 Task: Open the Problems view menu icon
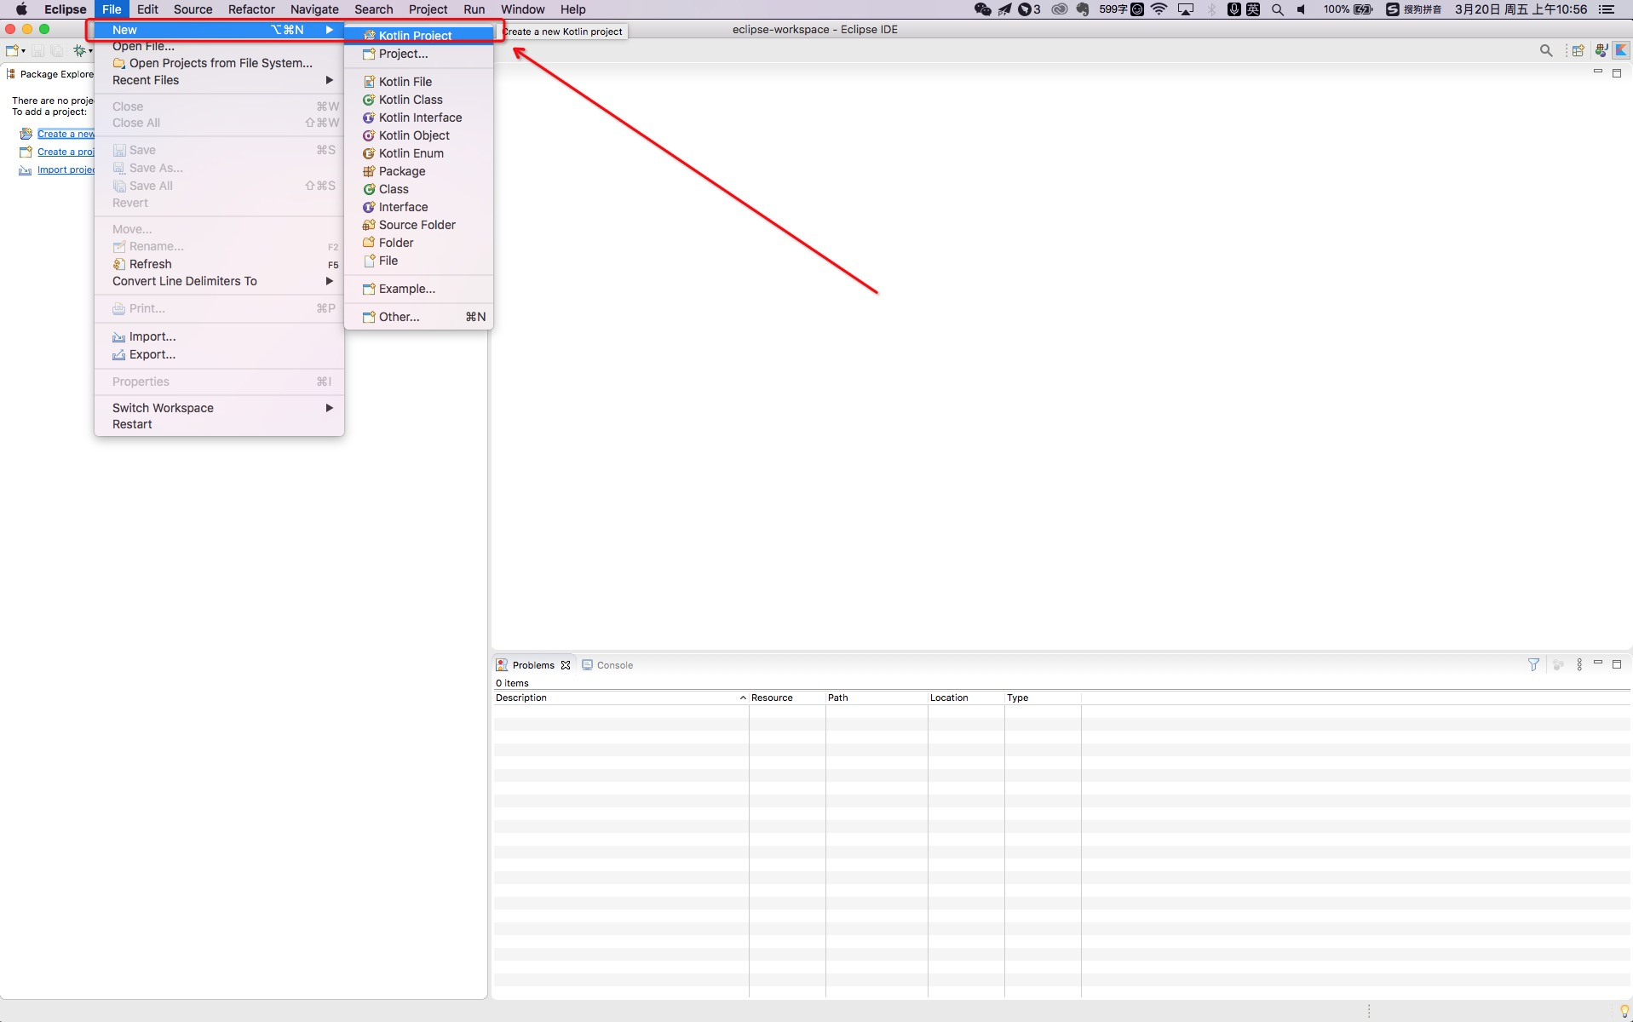click(1579, 664)
